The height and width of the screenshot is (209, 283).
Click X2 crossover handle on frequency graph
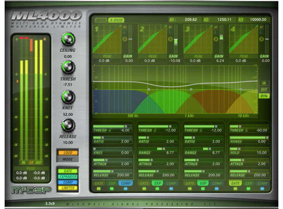tap(191, 89)
